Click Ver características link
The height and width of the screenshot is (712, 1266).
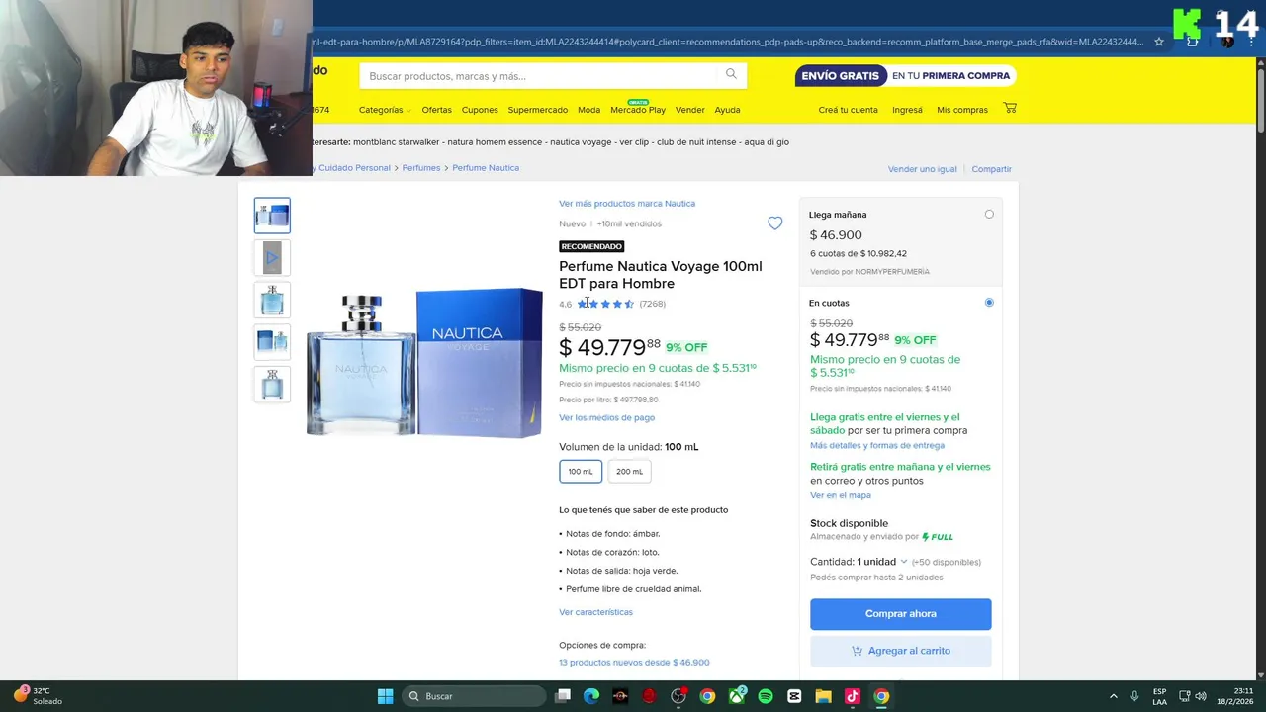[595, 612]
